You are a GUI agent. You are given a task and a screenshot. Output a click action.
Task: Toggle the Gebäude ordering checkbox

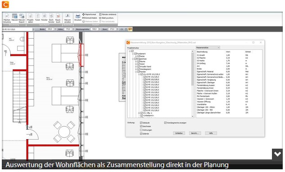(x=141, y=123)
